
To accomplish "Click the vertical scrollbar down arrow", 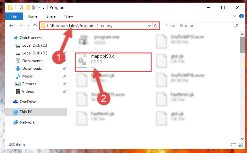I will point(242,139).
